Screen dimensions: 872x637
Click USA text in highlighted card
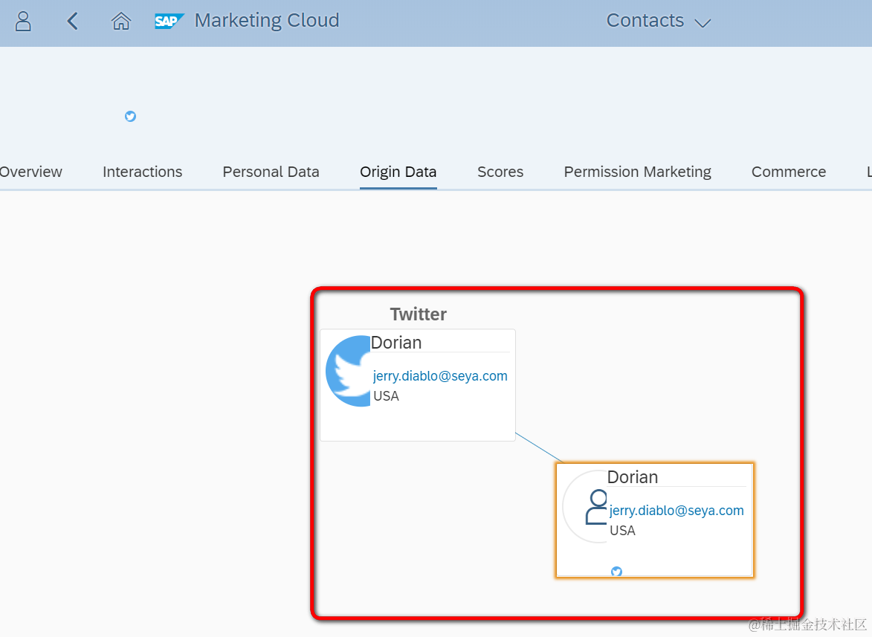tap(622, 530)
